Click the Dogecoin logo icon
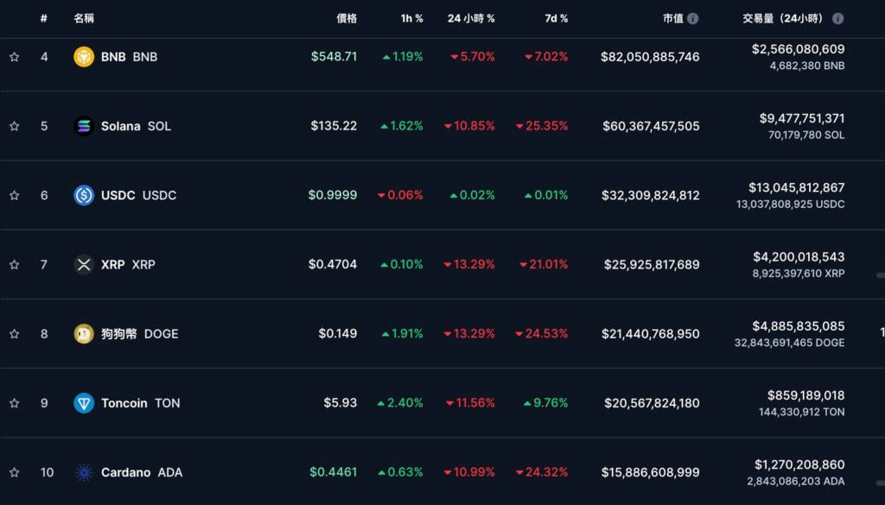The width and height of the screenshot is (885, 505). click(x=84, y=333)
